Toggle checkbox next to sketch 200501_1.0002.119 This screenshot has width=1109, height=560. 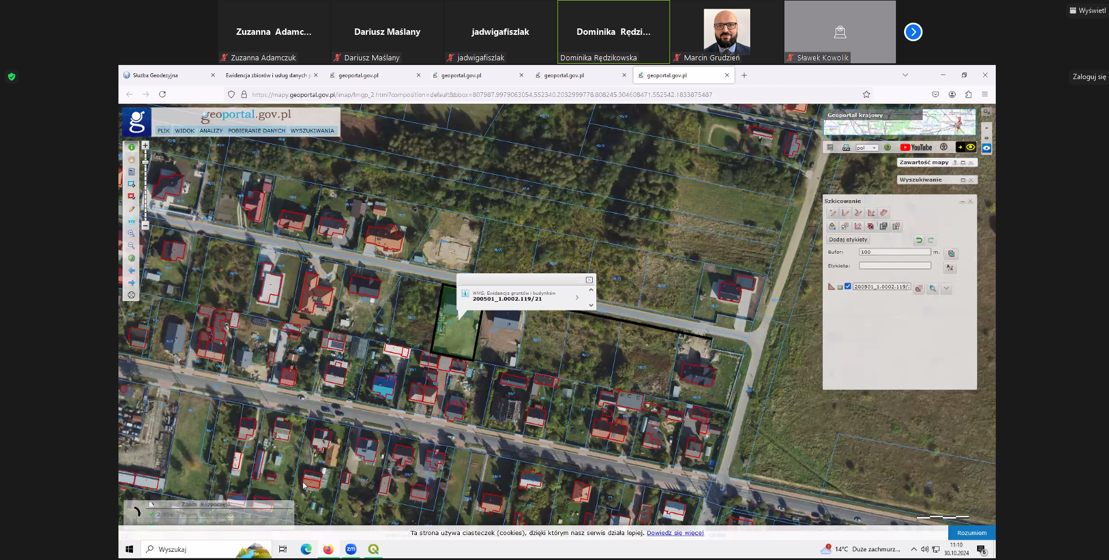(848, 287)
